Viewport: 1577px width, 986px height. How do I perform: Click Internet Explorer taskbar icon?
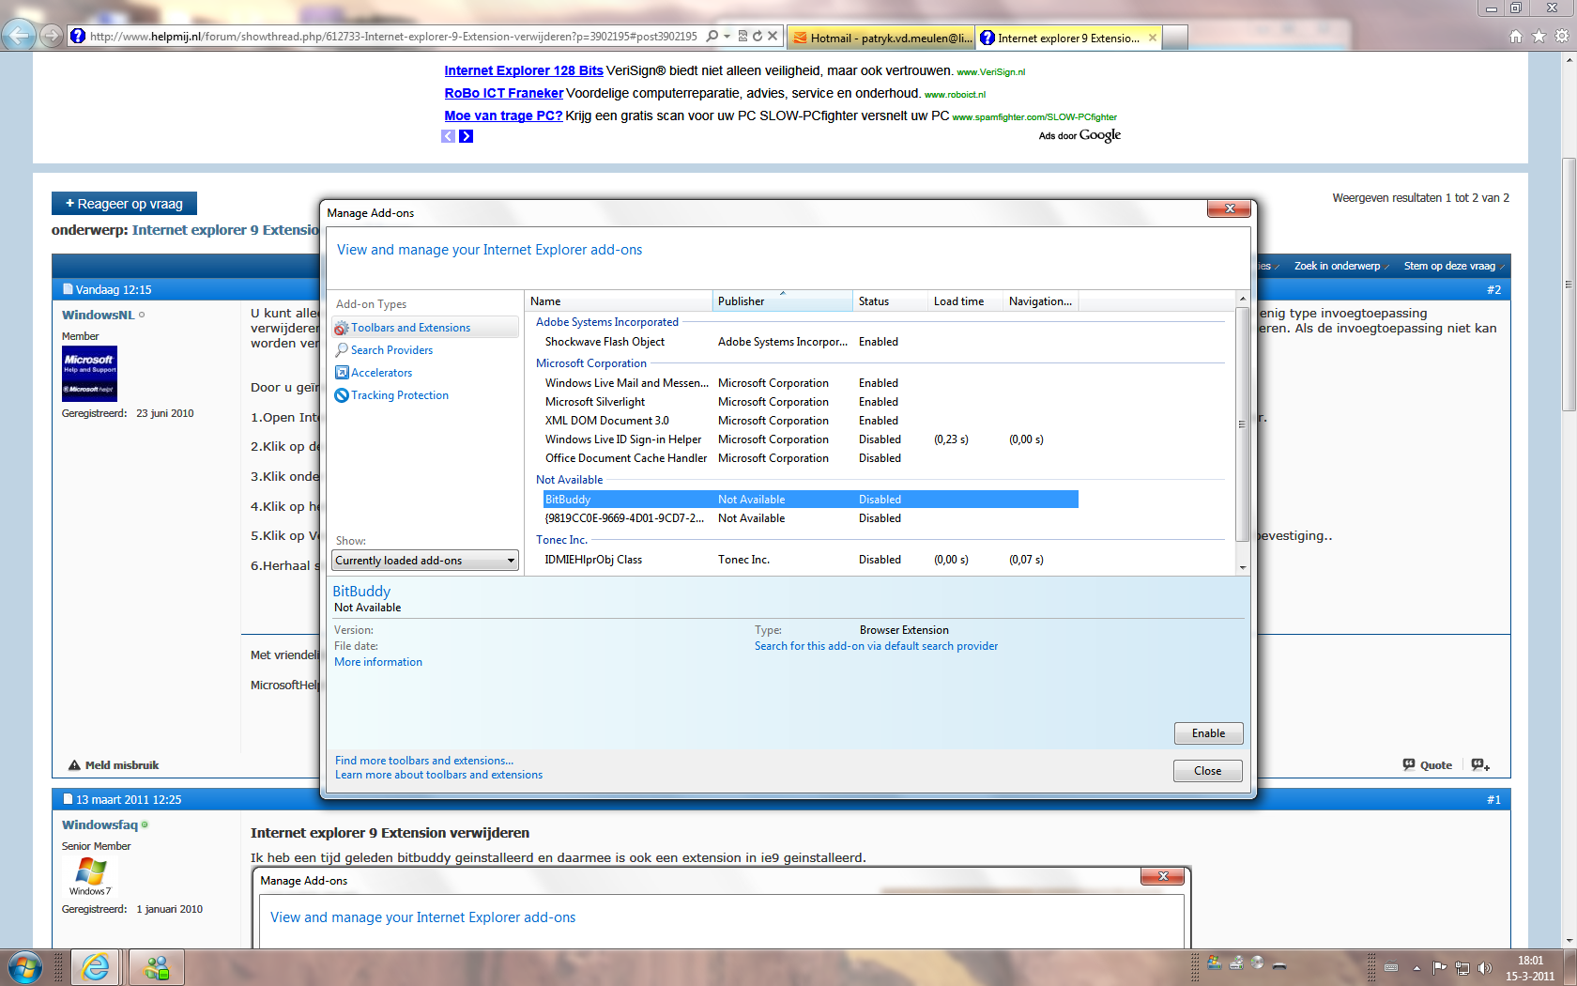tap(96, 966)
